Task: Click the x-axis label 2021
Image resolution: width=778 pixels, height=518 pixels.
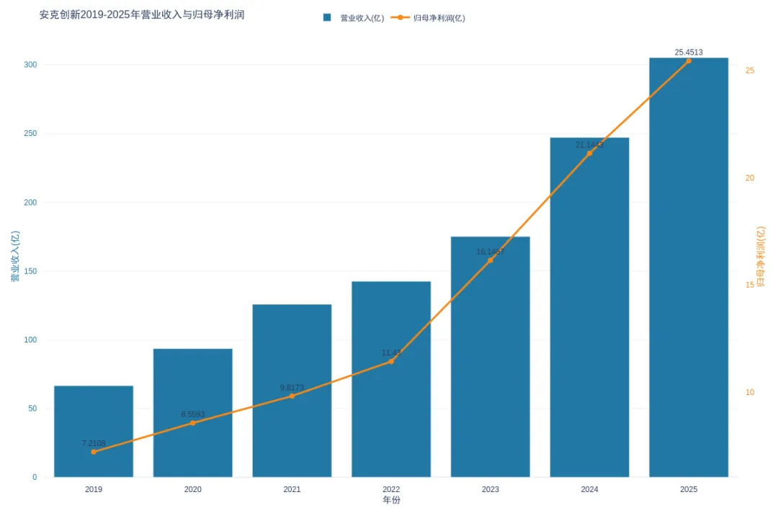Action: 292,489
